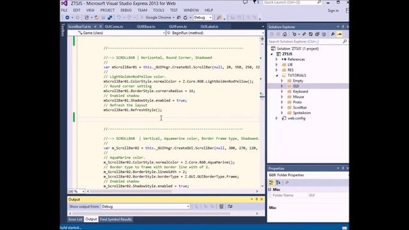Switch to GUILabel.ts editor tab
Image resolution: width=409 pixels, height=230 pixels.
tap(210, 27)
